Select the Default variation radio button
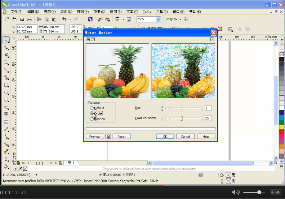The width and height of the screenshot is (285, 199). point(92,108)
